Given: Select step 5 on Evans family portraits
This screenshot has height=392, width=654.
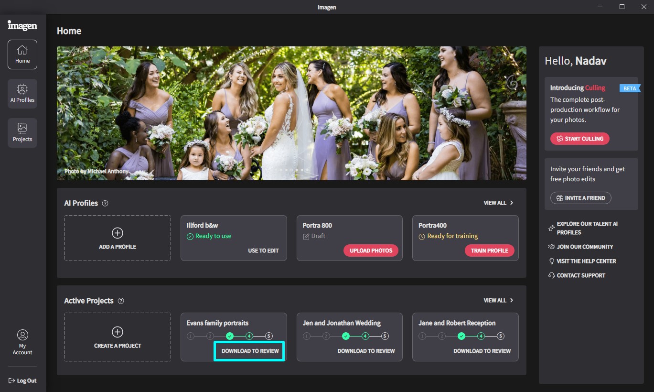Looking at the screenshot, I should 269,336.
